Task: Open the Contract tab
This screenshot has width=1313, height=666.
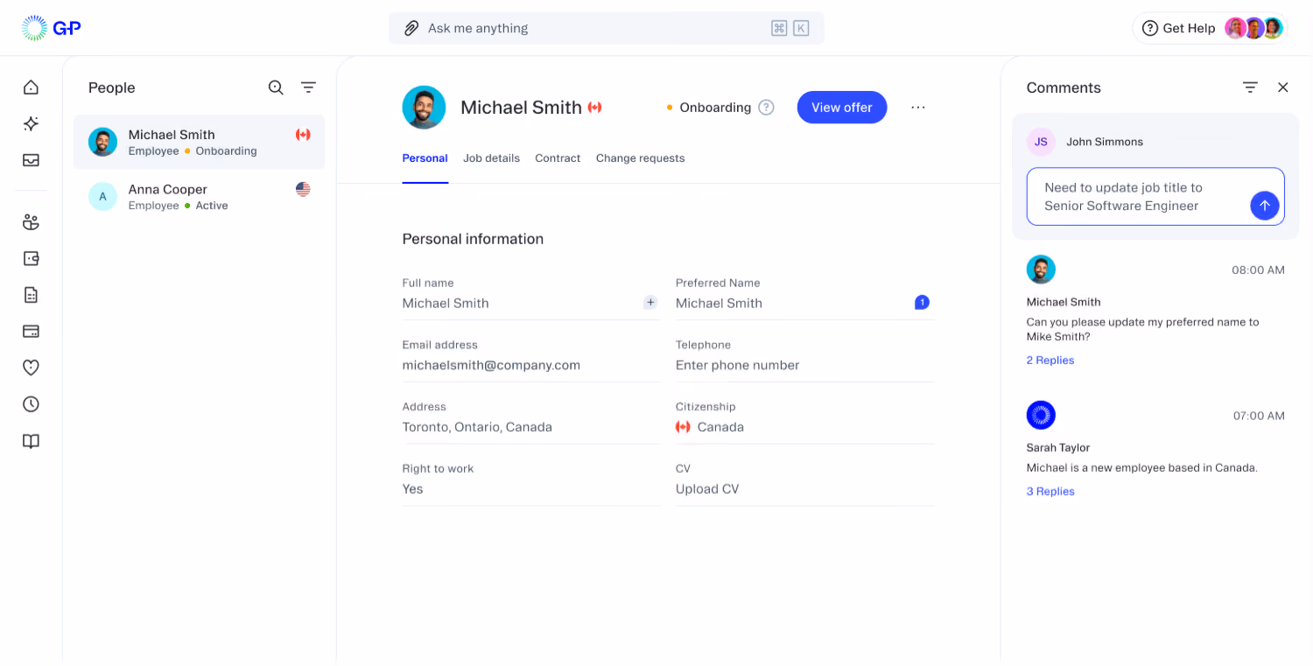Action: pos(558,158)
